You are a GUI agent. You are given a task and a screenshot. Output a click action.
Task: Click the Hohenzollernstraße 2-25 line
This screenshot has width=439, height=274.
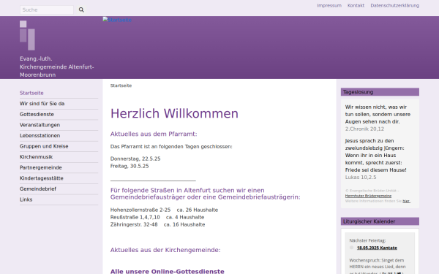[x=164, y=210]
